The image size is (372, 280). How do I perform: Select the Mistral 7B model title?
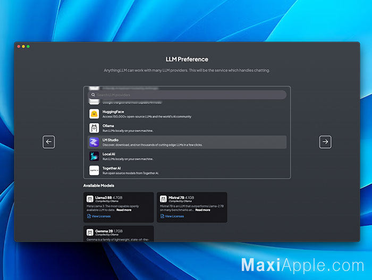pos(176,197)
